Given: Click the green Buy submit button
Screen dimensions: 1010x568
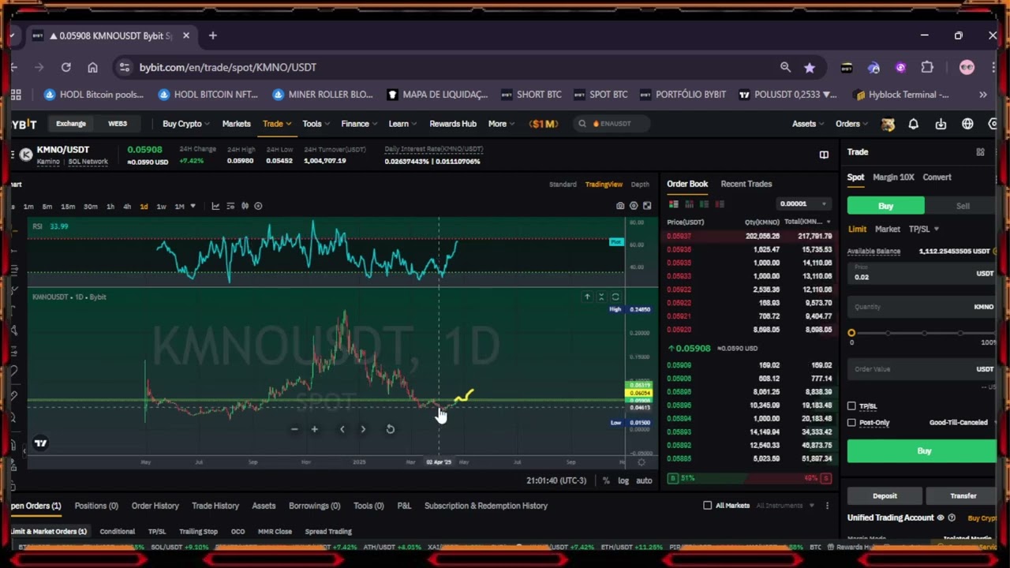Looking at the screenshot, I should (x=922, y=451).
